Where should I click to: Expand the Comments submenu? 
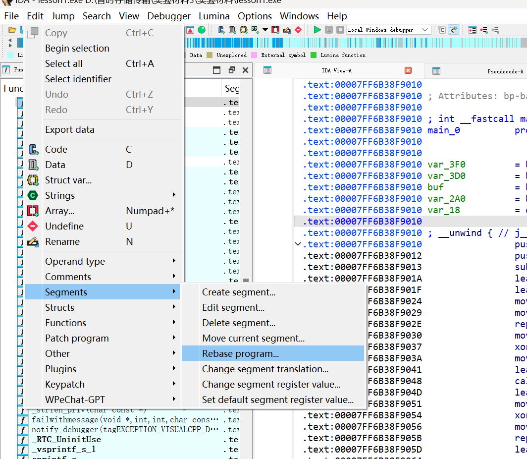coord(103,277)
